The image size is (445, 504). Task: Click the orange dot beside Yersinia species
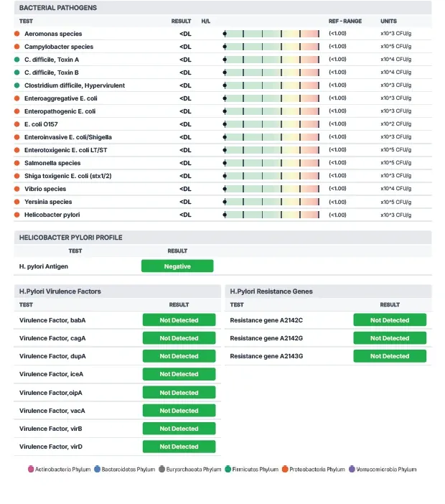coord(17,202)
